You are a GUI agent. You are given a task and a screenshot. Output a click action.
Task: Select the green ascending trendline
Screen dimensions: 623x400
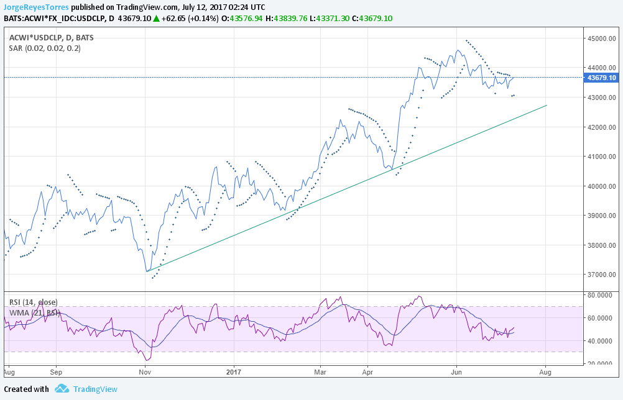[x=347, y=188]
